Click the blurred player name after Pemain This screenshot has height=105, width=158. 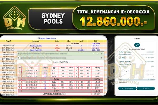tap(53, 38)
